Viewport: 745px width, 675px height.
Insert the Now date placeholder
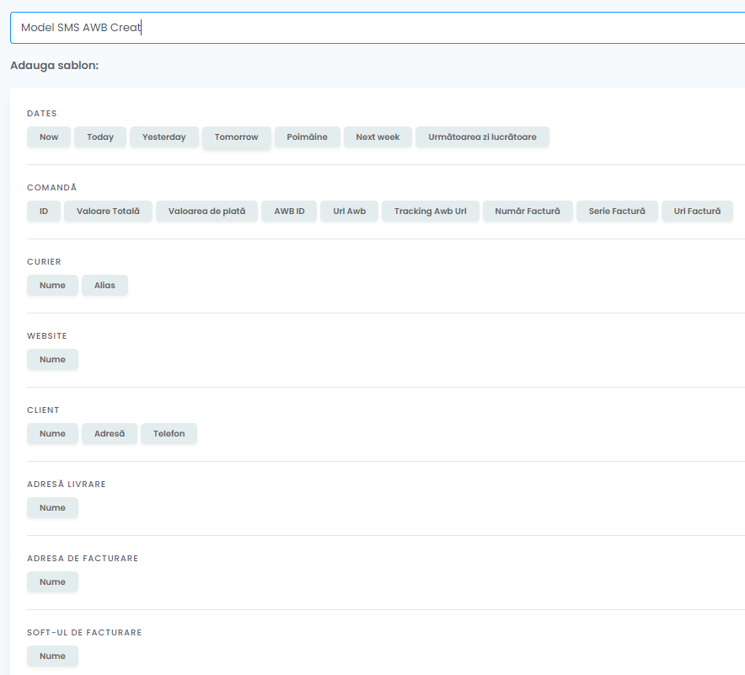(x=49, y=137)
